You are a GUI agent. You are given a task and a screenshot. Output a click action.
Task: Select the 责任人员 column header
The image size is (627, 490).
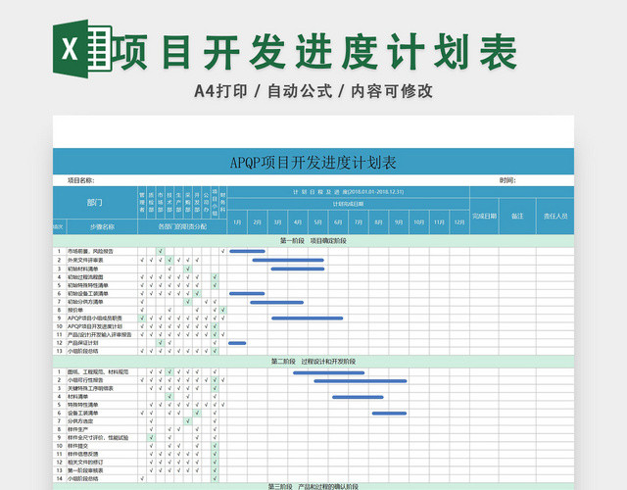[555, 216]
